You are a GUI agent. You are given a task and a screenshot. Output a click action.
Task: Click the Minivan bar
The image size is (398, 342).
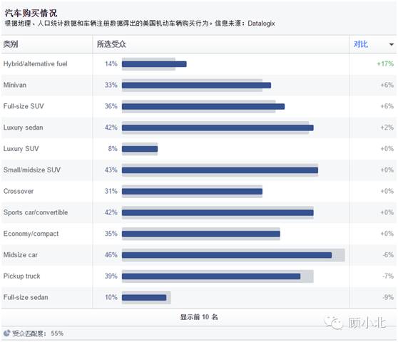[x=196, y=85]
